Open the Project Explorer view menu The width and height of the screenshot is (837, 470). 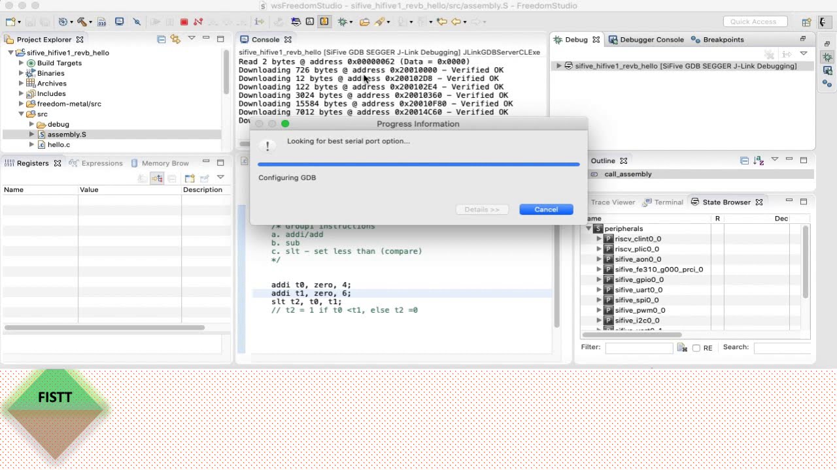(192, 39)
